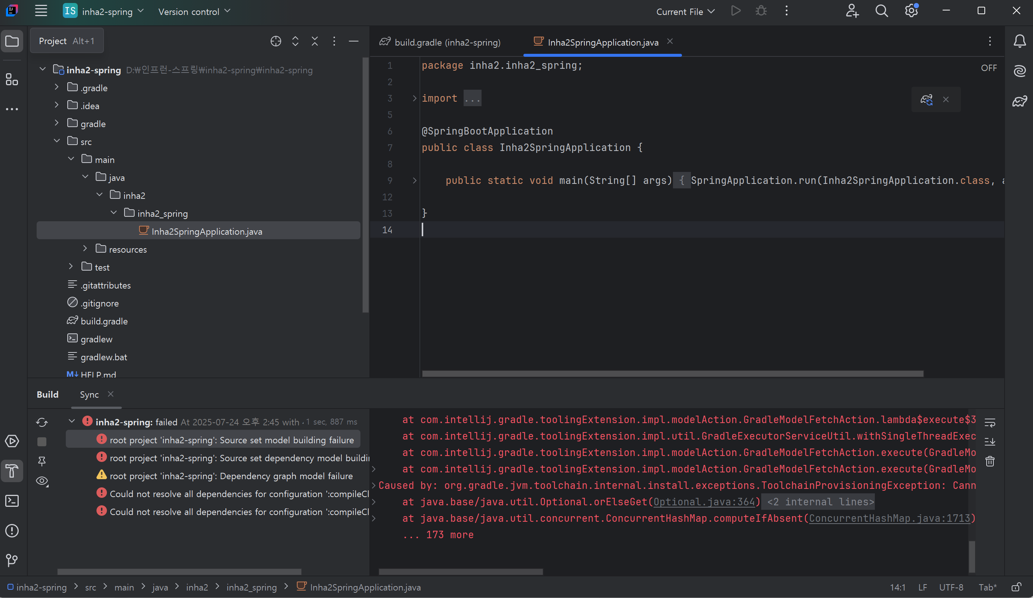The image size is (1033, 598).
Task: Open Current File run configuration dropdown
Action: tap(685, 12)
